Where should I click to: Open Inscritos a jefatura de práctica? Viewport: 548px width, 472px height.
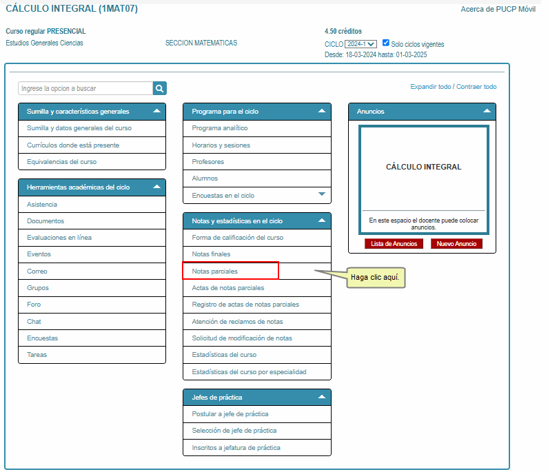[257, 448]
